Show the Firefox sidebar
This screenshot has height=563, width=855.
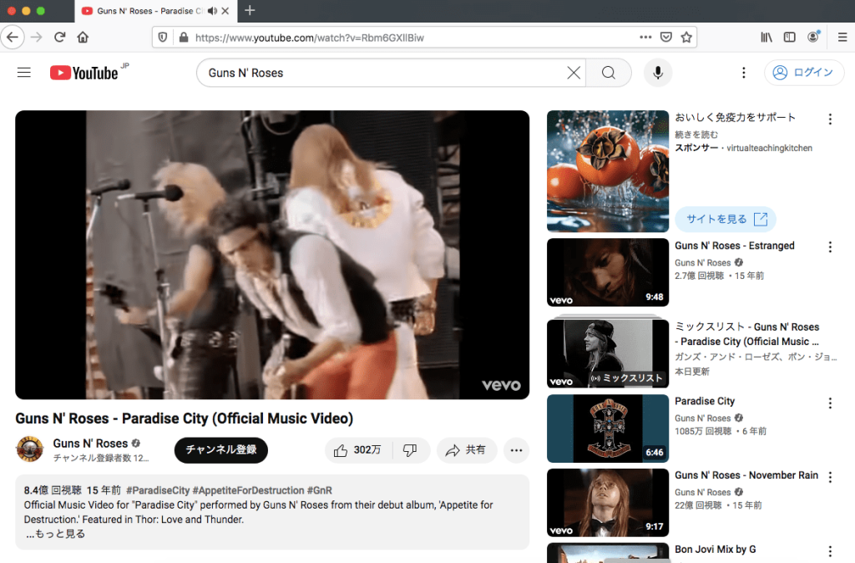pos(790,38)
